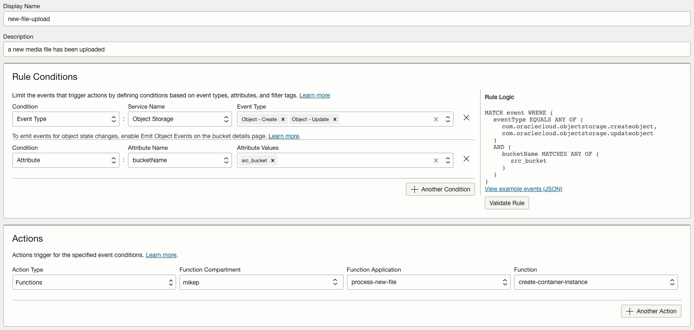694x330 pixels.
Task: Open Learn more link about emitting object events
Action: tap(284, 136)
